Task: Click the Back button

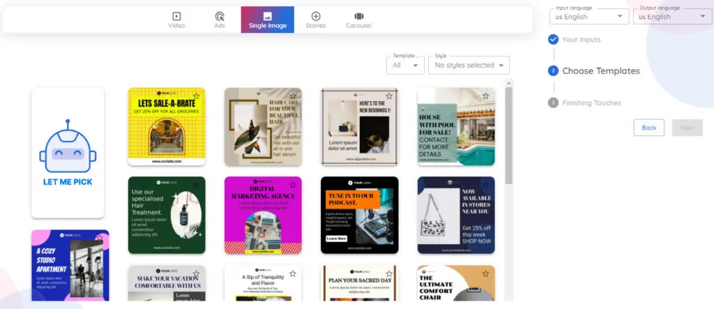Action: pyautogui.click(x=649, y=128)
